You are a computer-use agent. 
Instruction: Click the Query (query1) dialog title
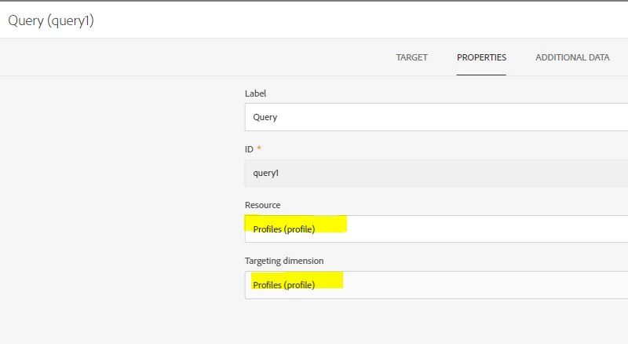(x=51, y=20)
